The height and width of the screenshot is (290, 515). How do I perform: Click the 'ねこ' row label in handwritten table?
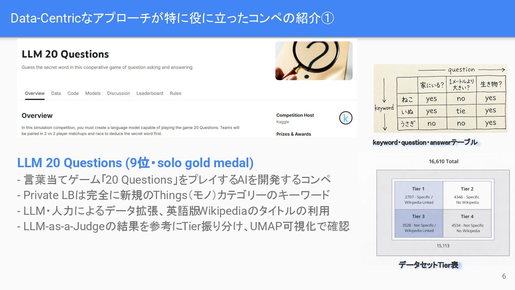[407, 99]
